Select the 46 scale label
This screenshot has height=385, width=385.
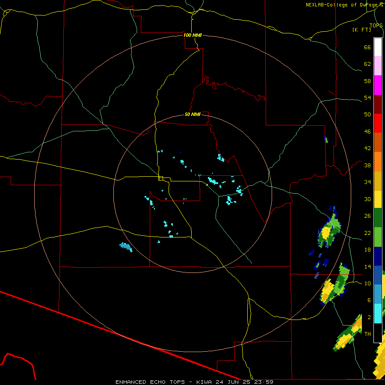pos(367,132)
